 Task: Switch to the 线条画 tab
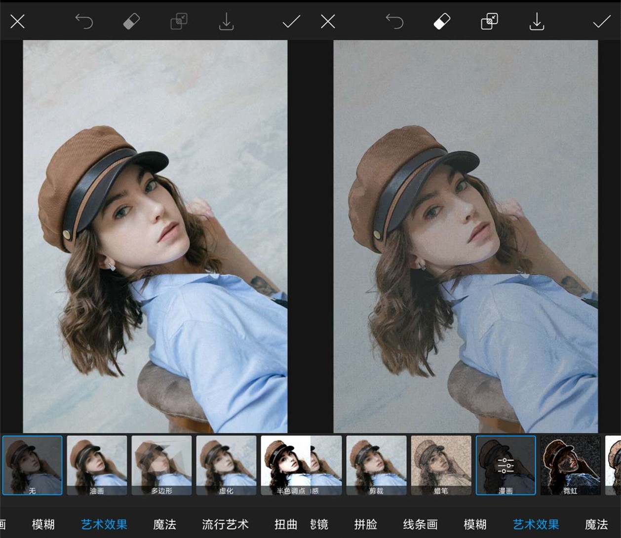(420, 524)
